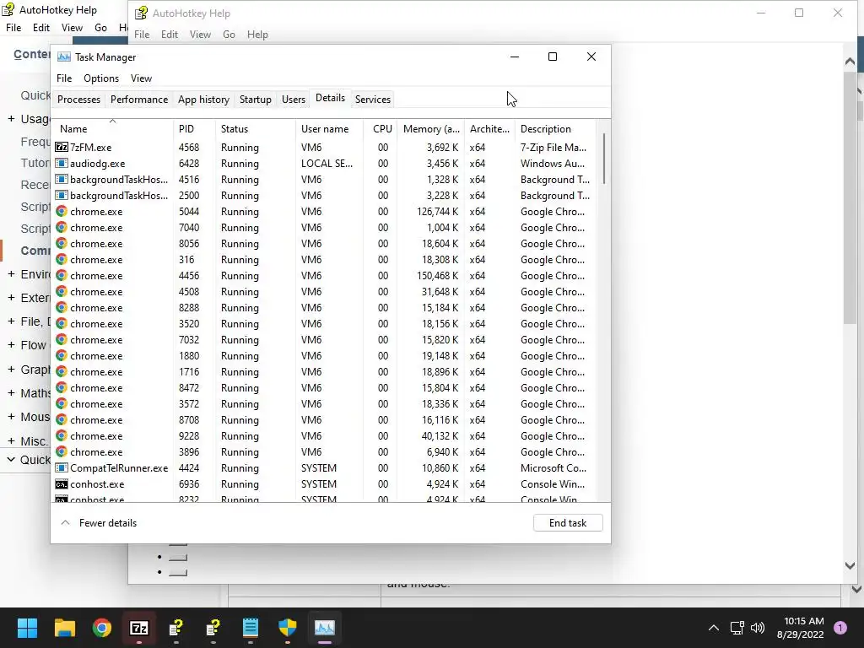
Task: Click the 150,468 K memory value
Action: coord(438,276)
